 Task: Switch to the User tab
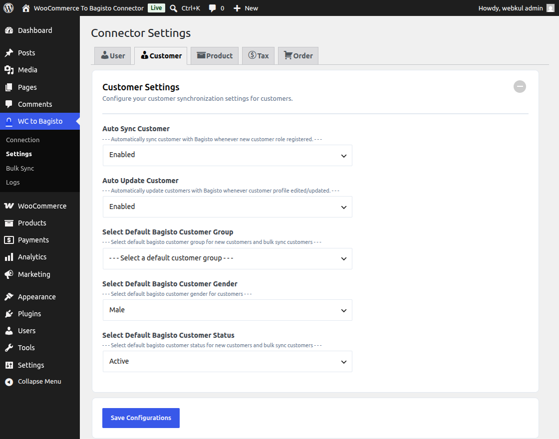tap(113, 56)
